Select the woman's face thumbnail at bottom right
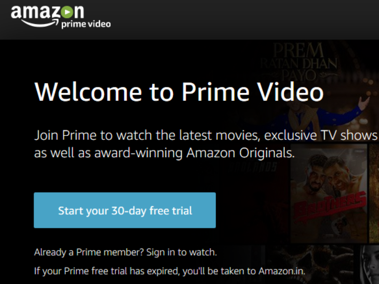The height and width of the screenshot is (284, 379). 370,264
